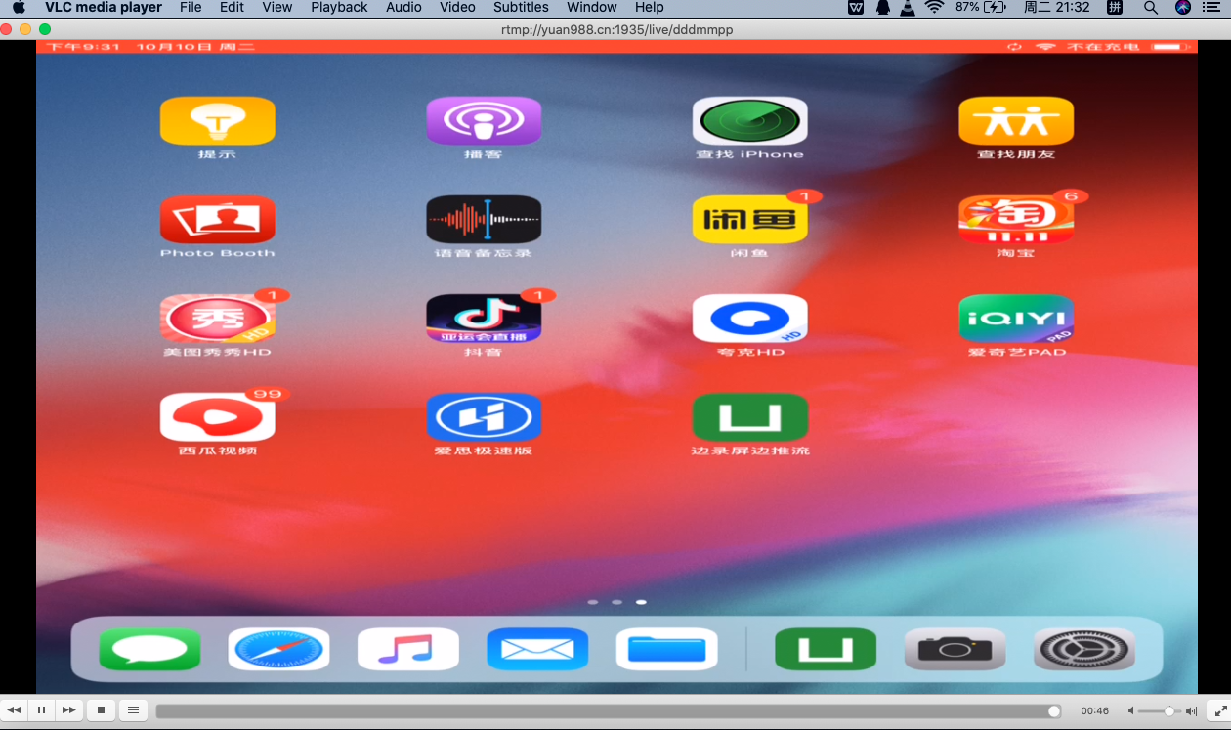Viewport: 1231px width, 730px height.
Task: Set volume to maximum with loud speaker icon
Action: point(1191,711)
